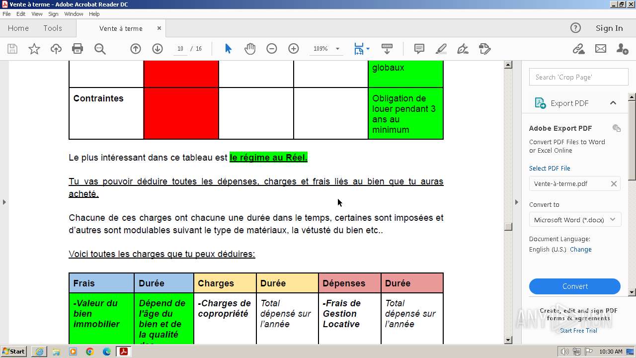
Task: Change the document language
Action: coord(580,249)
